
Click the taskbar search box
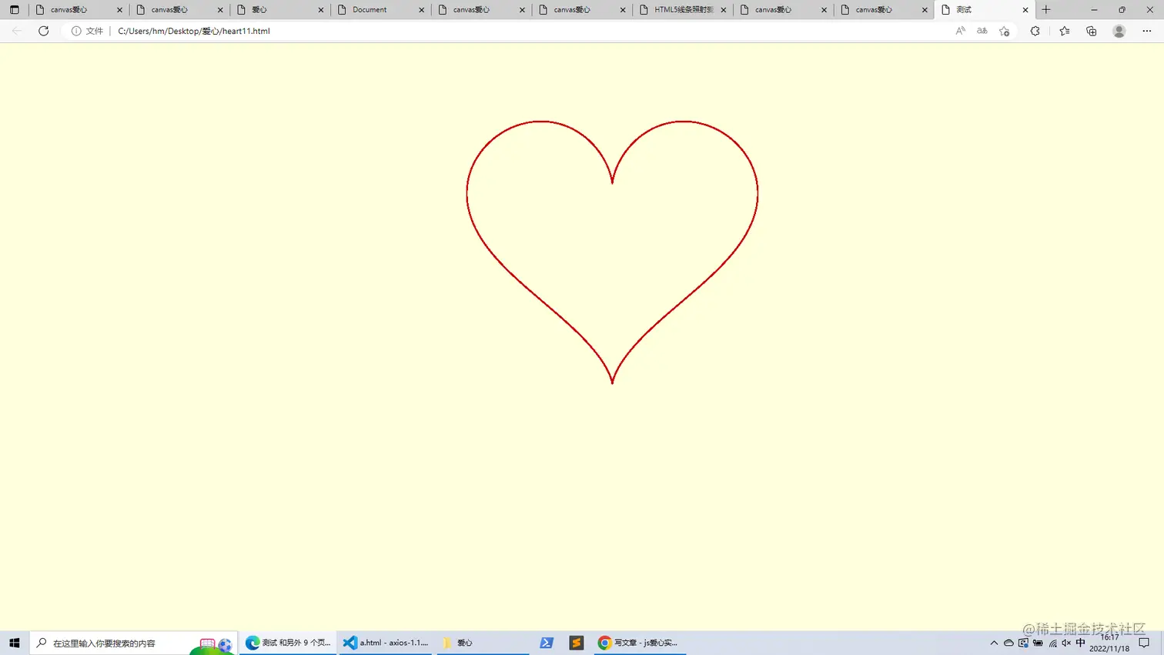tap(133, 643)
